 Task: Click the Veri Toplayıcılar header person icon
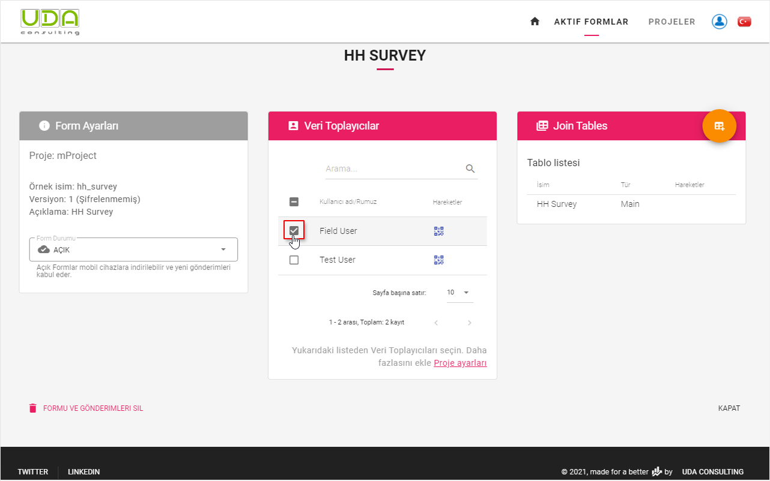tap(293, 126)
